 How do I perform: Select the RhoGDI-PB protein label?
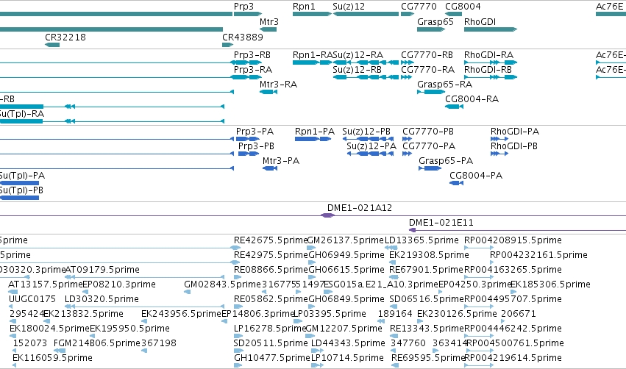point(513,146)
